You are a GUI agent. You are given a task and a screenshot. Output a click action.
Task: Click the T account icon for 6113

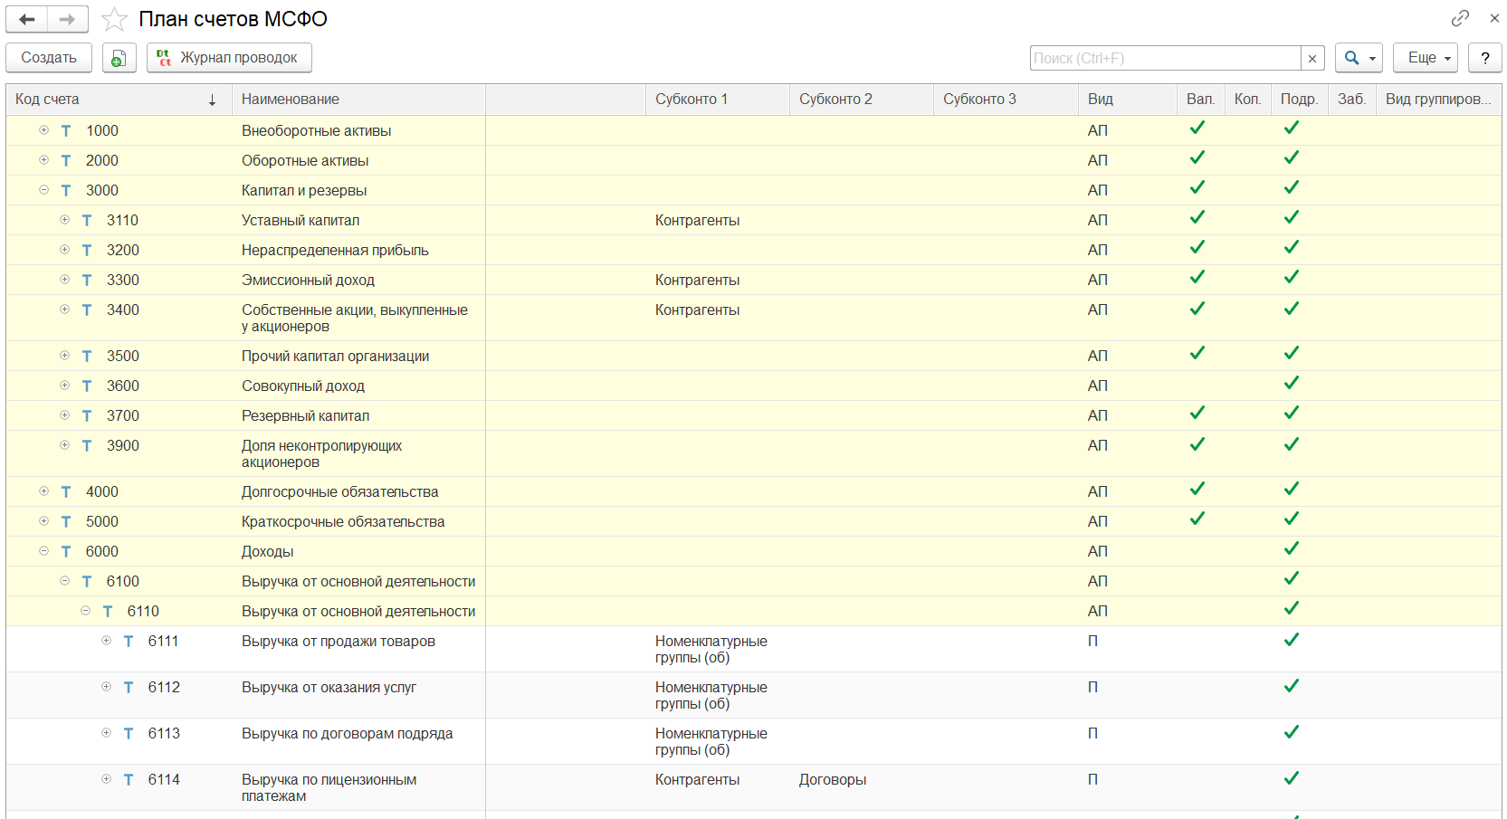129,734
